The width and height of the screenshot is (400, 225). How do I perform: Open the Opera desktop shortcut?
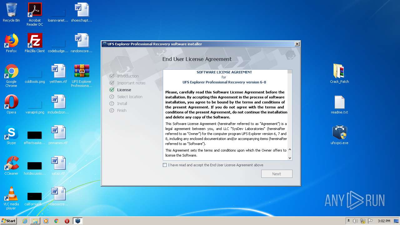[x=11, y=104]
